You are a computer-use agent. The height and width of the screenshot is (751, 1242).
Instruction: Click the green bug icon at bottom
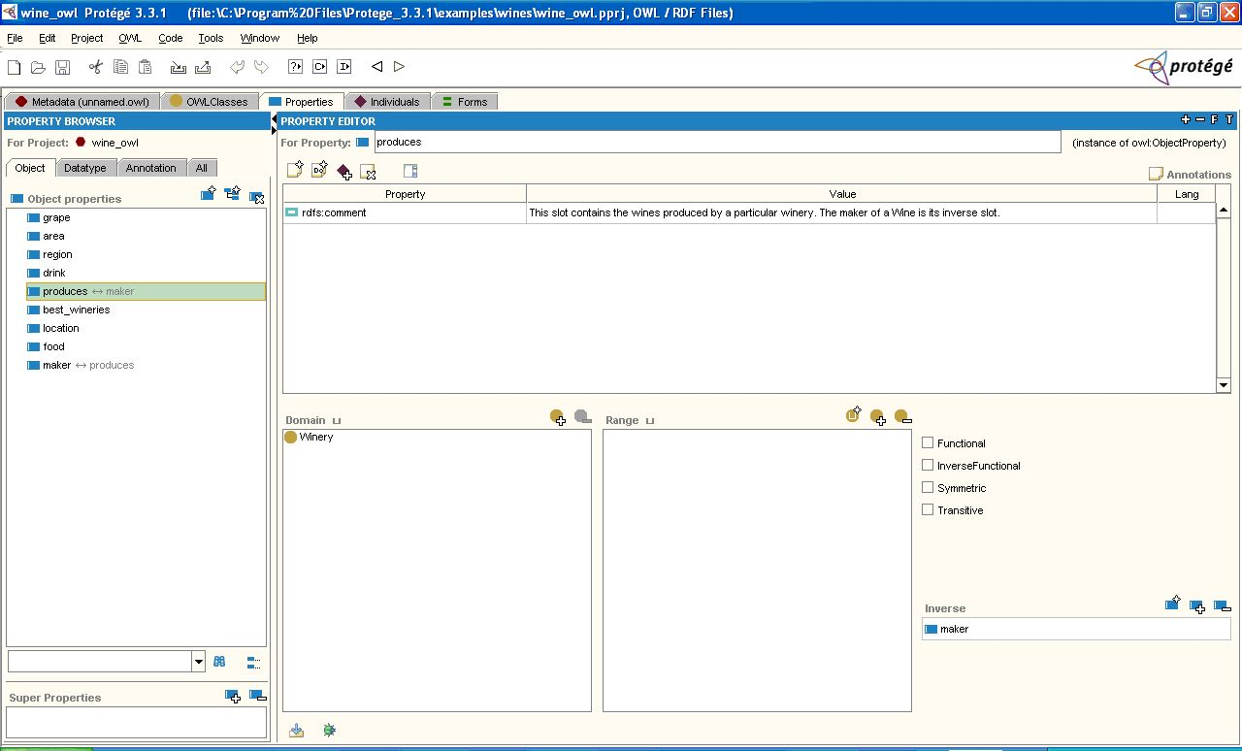click(330, 730)
